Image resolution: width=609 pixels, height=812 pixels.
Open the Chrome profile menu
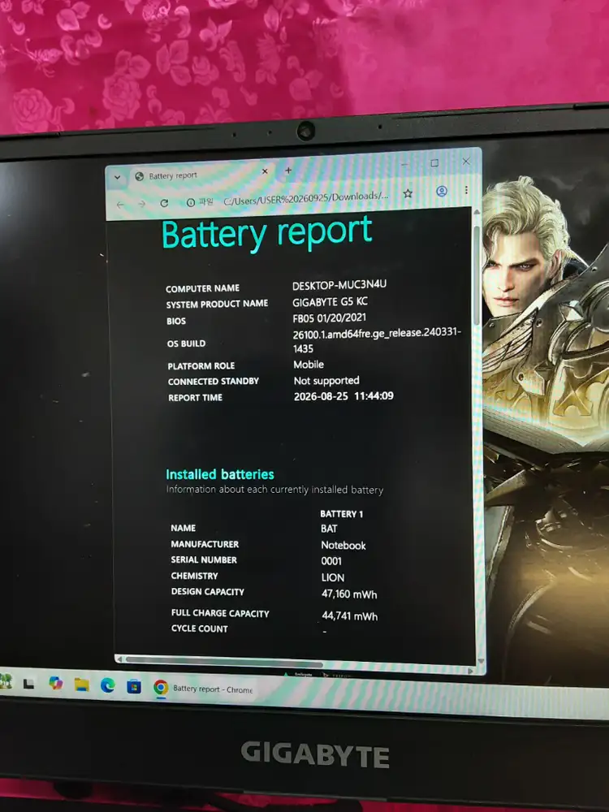coord(441,191)
